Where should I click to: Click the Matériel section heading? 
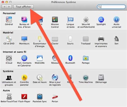[8, 33]
